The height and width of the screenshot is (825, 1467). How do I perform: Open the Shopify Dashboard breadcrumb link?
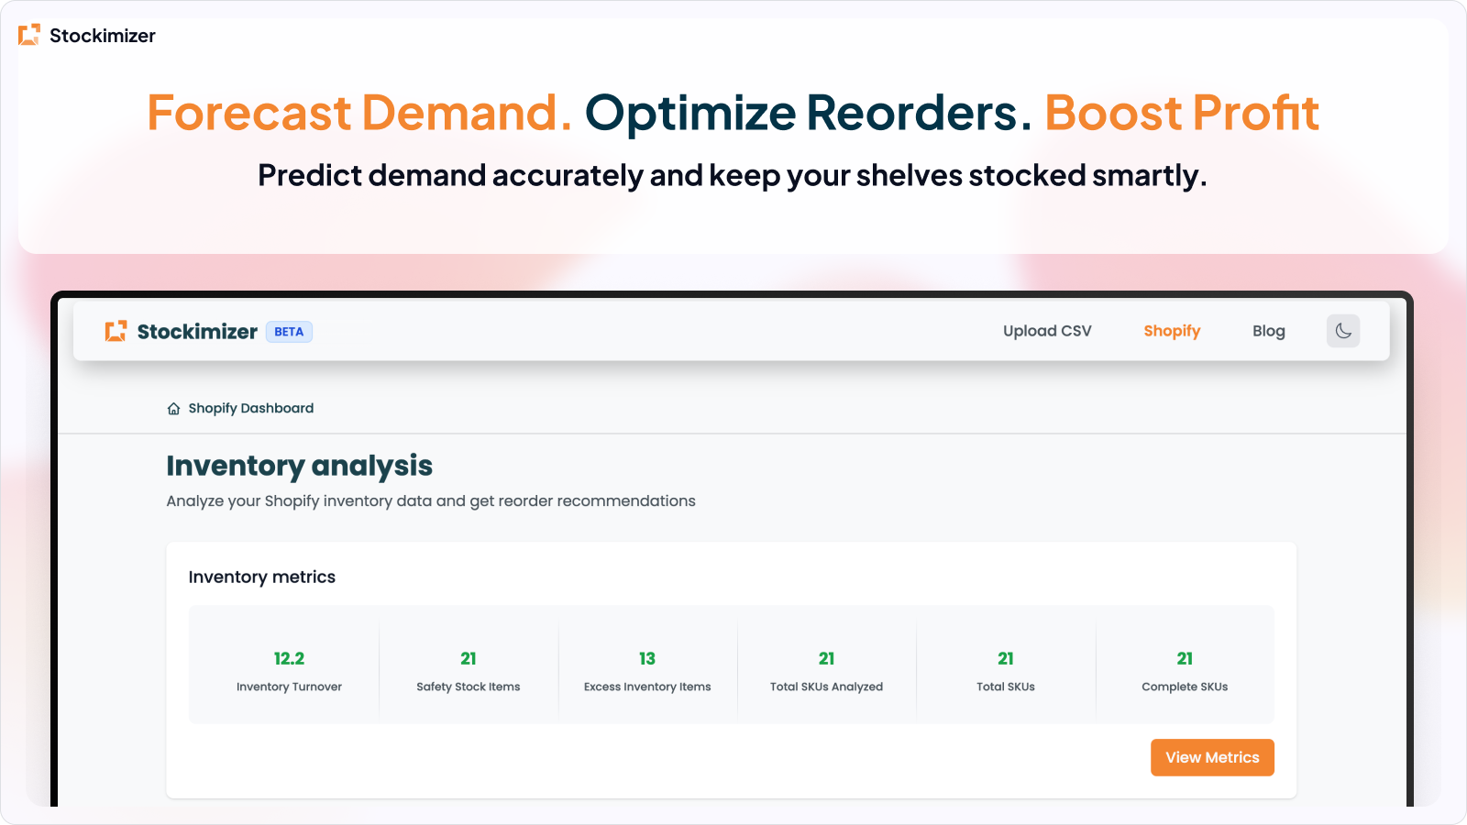250,408
